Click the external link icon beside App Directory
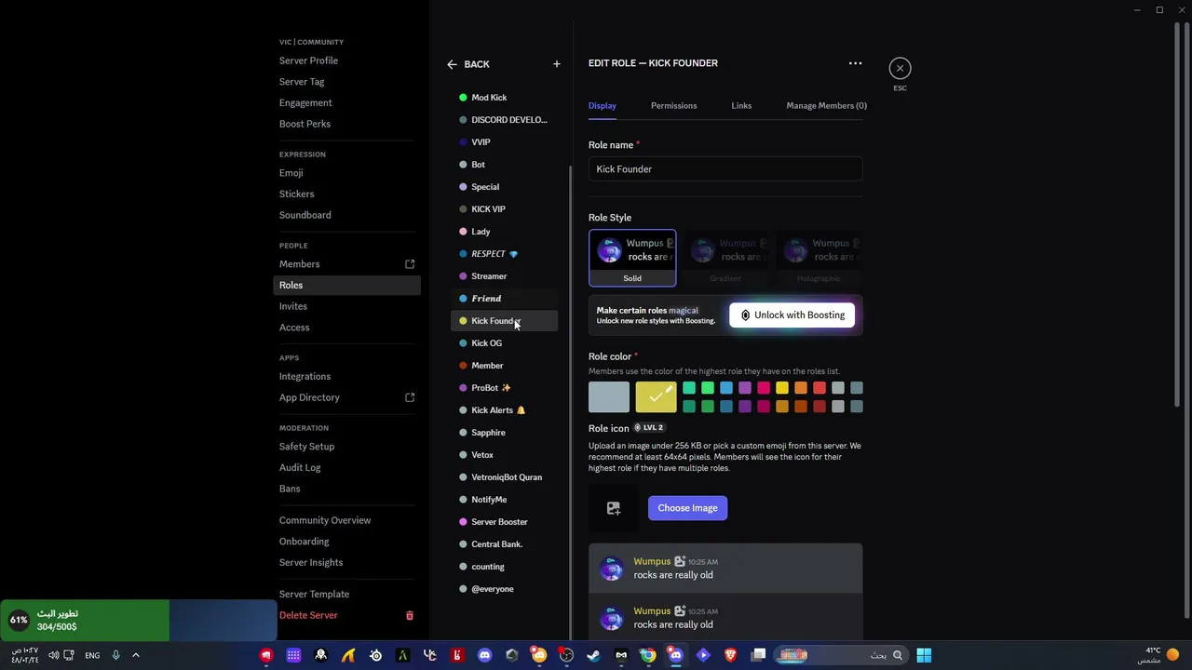 410,397
